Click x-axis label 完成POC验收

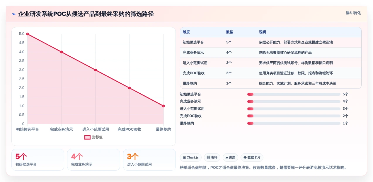pyautogui.click(x=130, y=129)
